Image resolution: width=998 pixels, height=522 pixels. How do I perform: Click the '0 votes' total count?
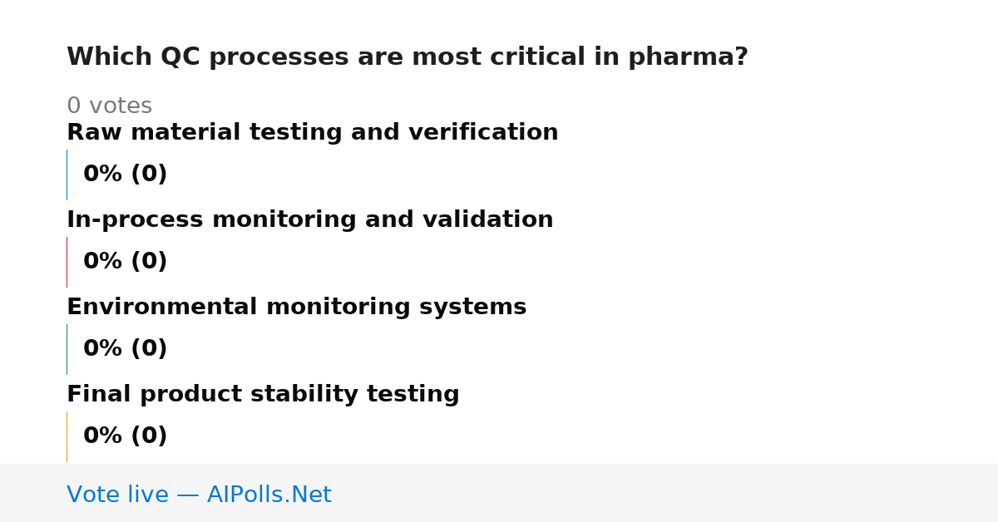(x=109, y=106)
